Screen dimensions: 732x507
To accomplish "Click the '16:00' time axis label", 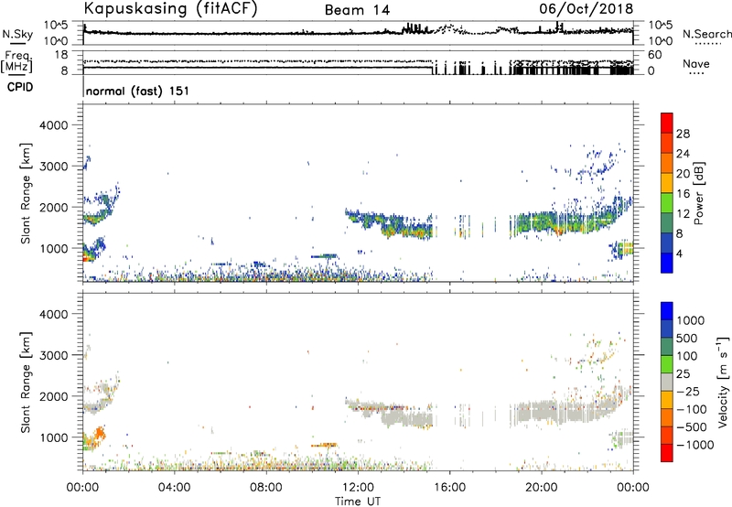I will pos(449,488).
